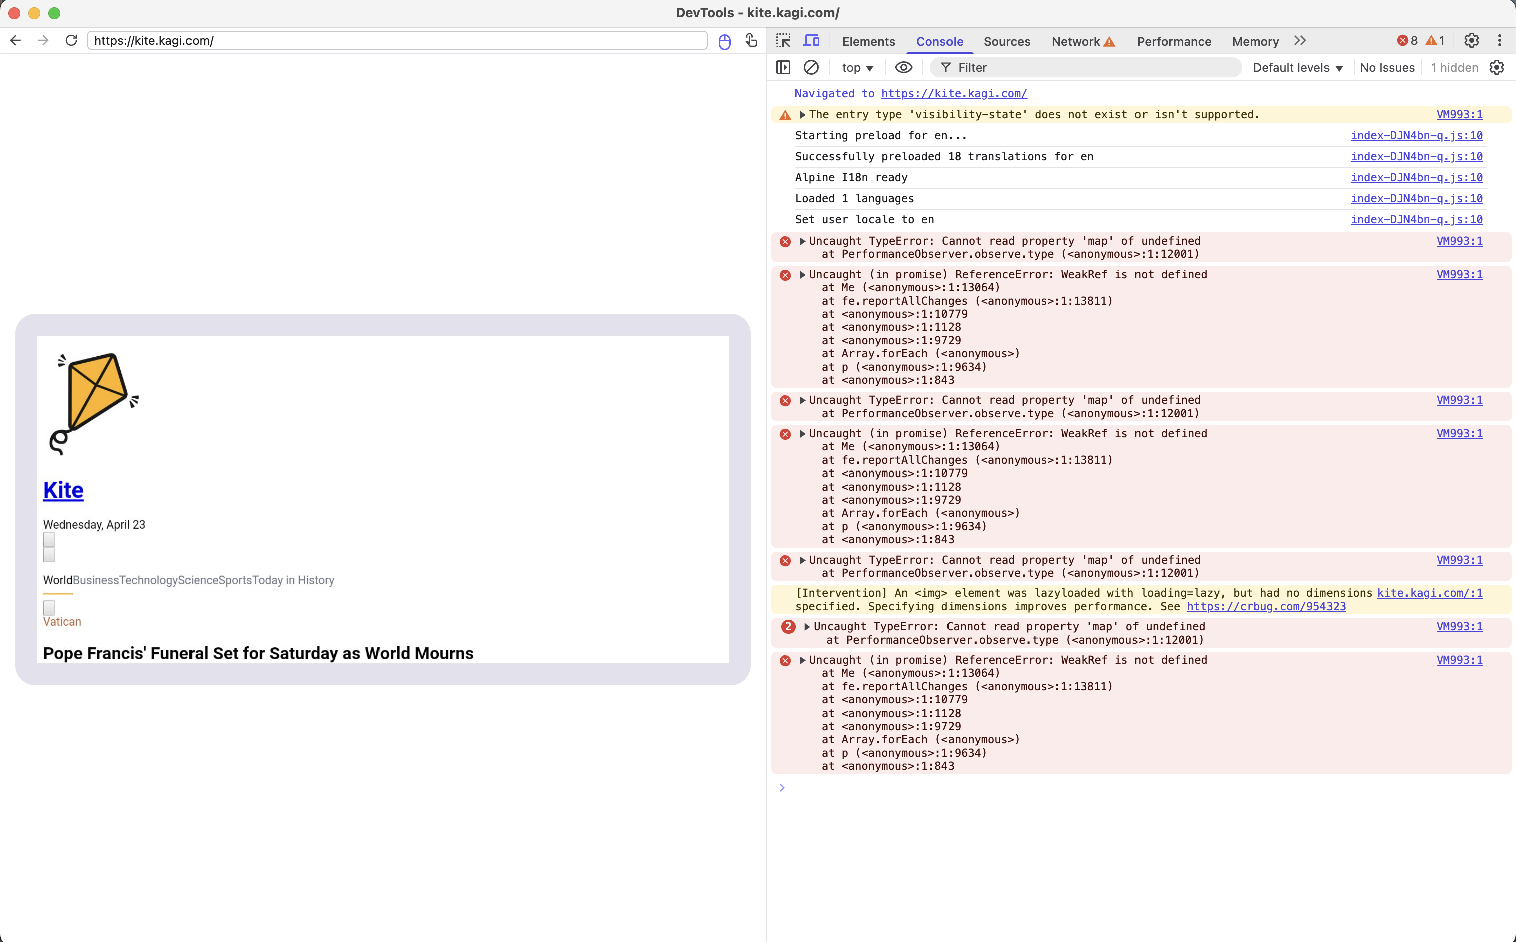Image resolution: width=1516 pixels, height=942 pixels.
Task: Open DevTools settings gear icon
Action: pos(1471,41)
